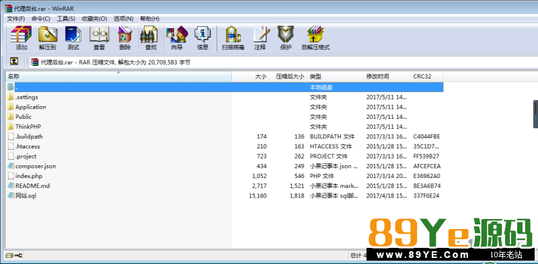
Task: Sort list by 名称 column header
Action: [x=119, y=77]
